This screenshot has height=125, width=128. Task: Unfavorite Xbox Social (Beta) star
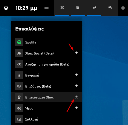pyautogui.click(x=76, y=53)
